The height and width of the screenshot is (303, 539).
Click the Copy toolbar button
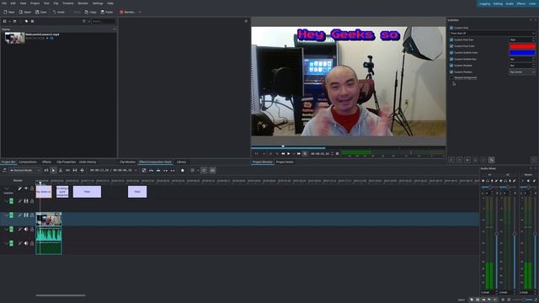click(90, 12)
